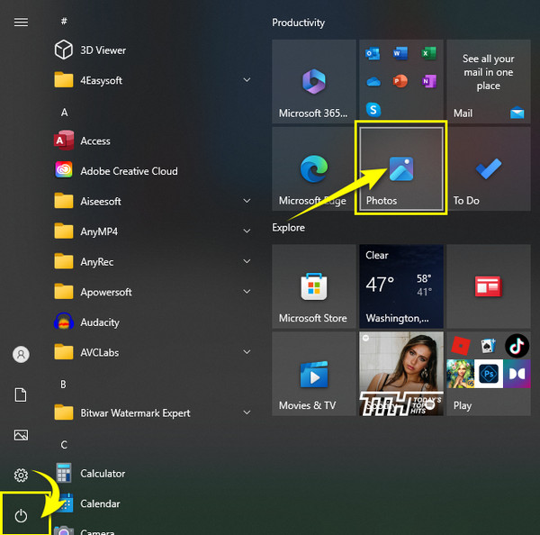
Task: Launch Microsoft Edge tile
Action: (314, 169)
